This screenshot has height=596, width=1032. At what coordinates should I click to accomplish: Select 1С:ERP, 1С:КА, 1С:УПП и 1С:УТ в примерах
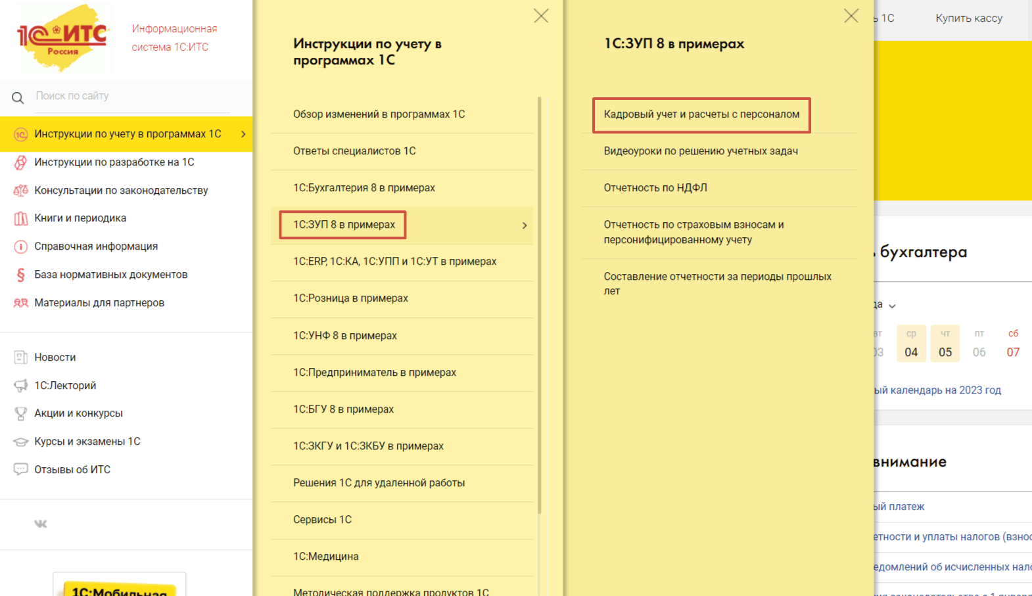pyautogui.click(x=402, y=262)
